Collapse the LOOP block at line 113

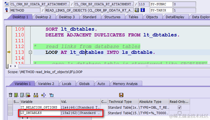click(30, 52)
